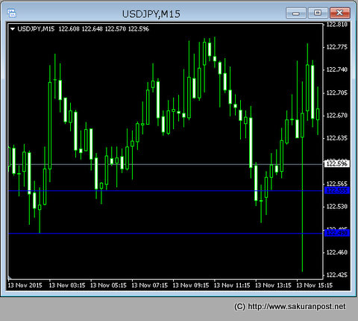The height and width of the screenshot is (321, 358).
Task: Select the blue 122.555 price label
Action: coord(337,190)
